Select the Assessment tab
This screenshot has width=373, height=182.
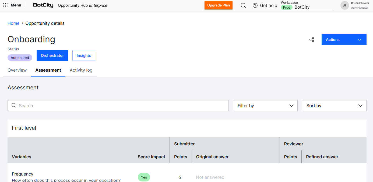click(x=48, y=70)
